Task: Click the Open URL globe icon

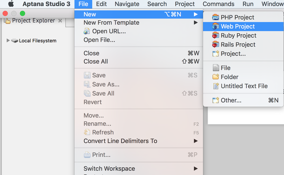Action: [86, 31]
